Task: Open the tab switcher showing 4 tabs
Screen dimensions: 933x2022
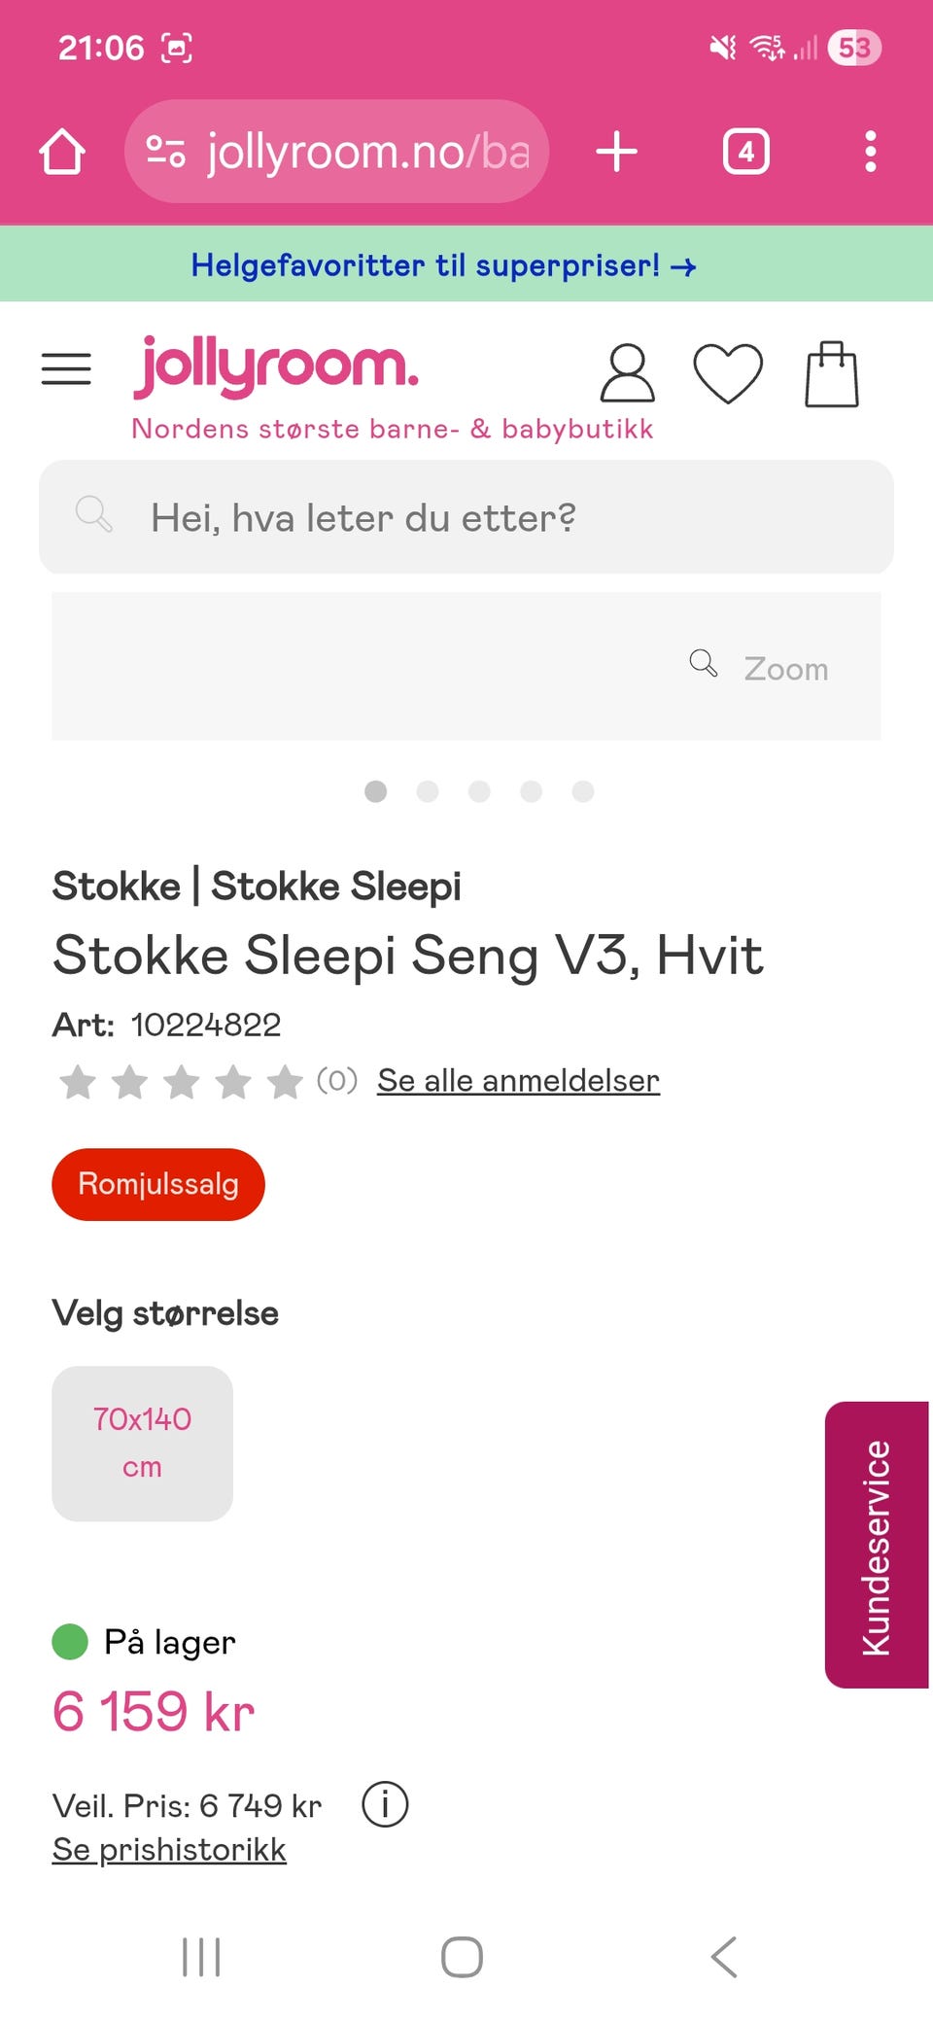Action: (x=745, y=152)
